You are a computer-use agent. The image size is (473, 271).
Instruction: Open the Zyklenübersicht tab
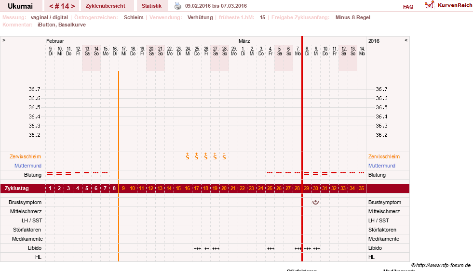pos(105,6)
